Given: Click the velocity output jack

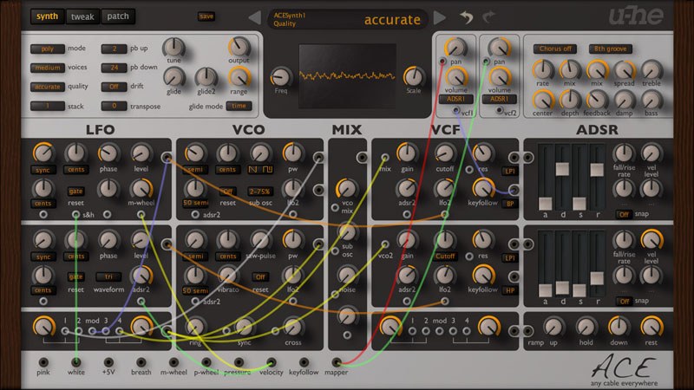Looking at the screenshot, I should click(x=272, y=362).
